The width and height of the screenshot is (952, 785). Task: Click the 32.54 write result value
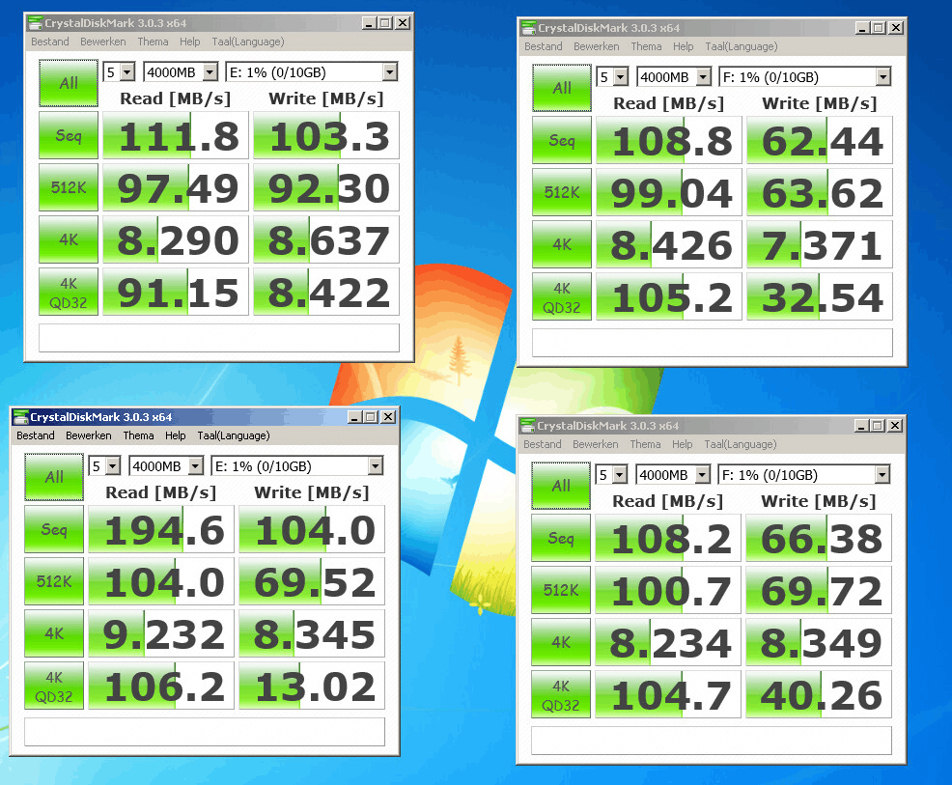point(820,296)
